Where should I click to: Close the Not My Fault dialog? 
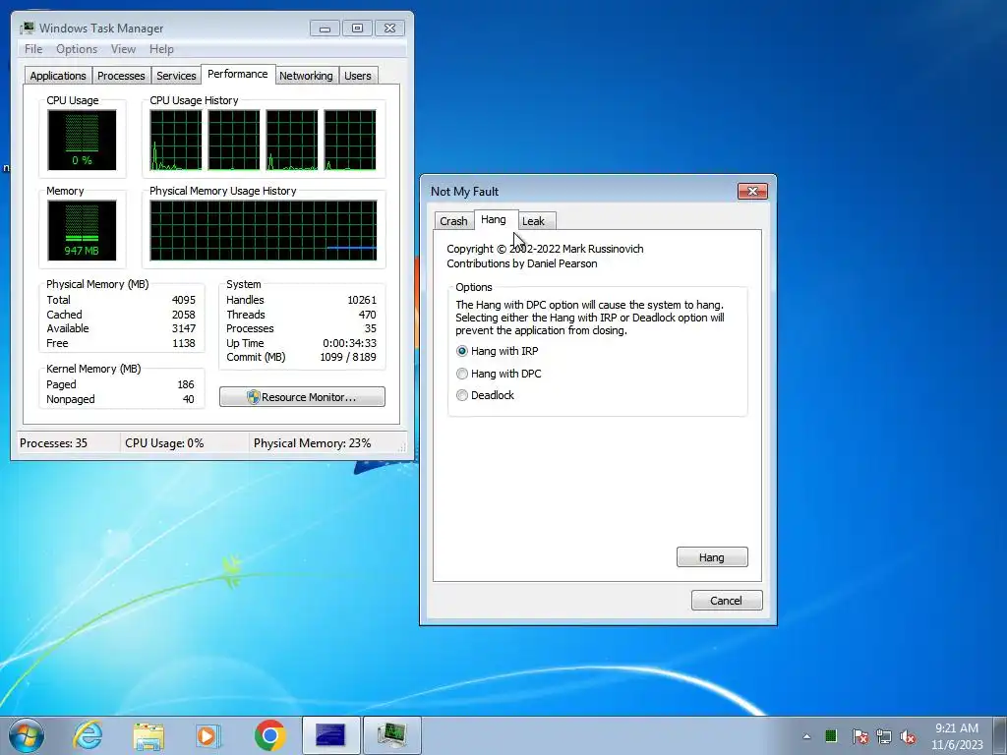(x=752, y=192)
